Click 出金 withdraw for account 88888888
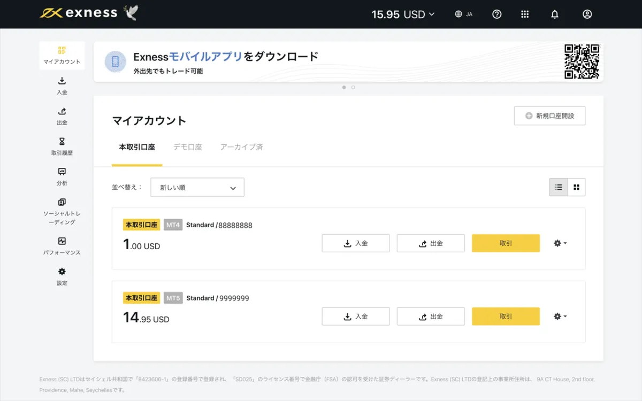This screenshot has height=401, width=642. click(x=431, y=243)
